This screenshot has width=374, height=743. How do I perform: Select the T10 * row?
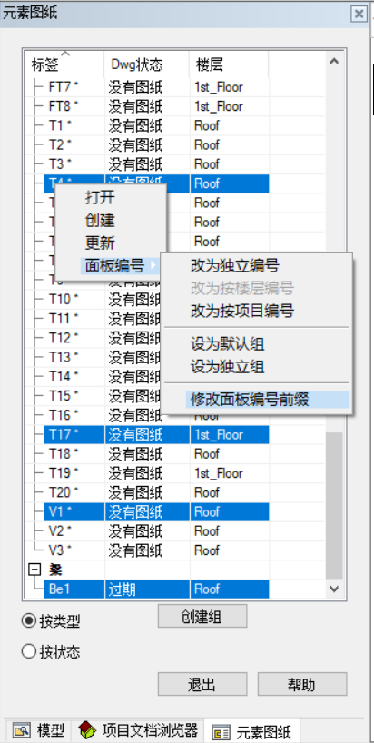coord(62,299)
